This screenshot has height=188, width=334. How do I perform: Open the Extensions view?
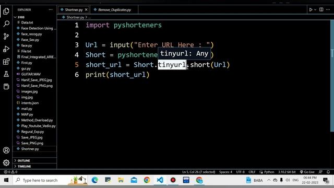click(6, 62)
